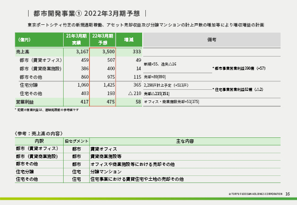Click the slide title '都市開発事業① 2022年3月期予想'
The height and width of the screenshot is (205, 297).
click(86, 13)
